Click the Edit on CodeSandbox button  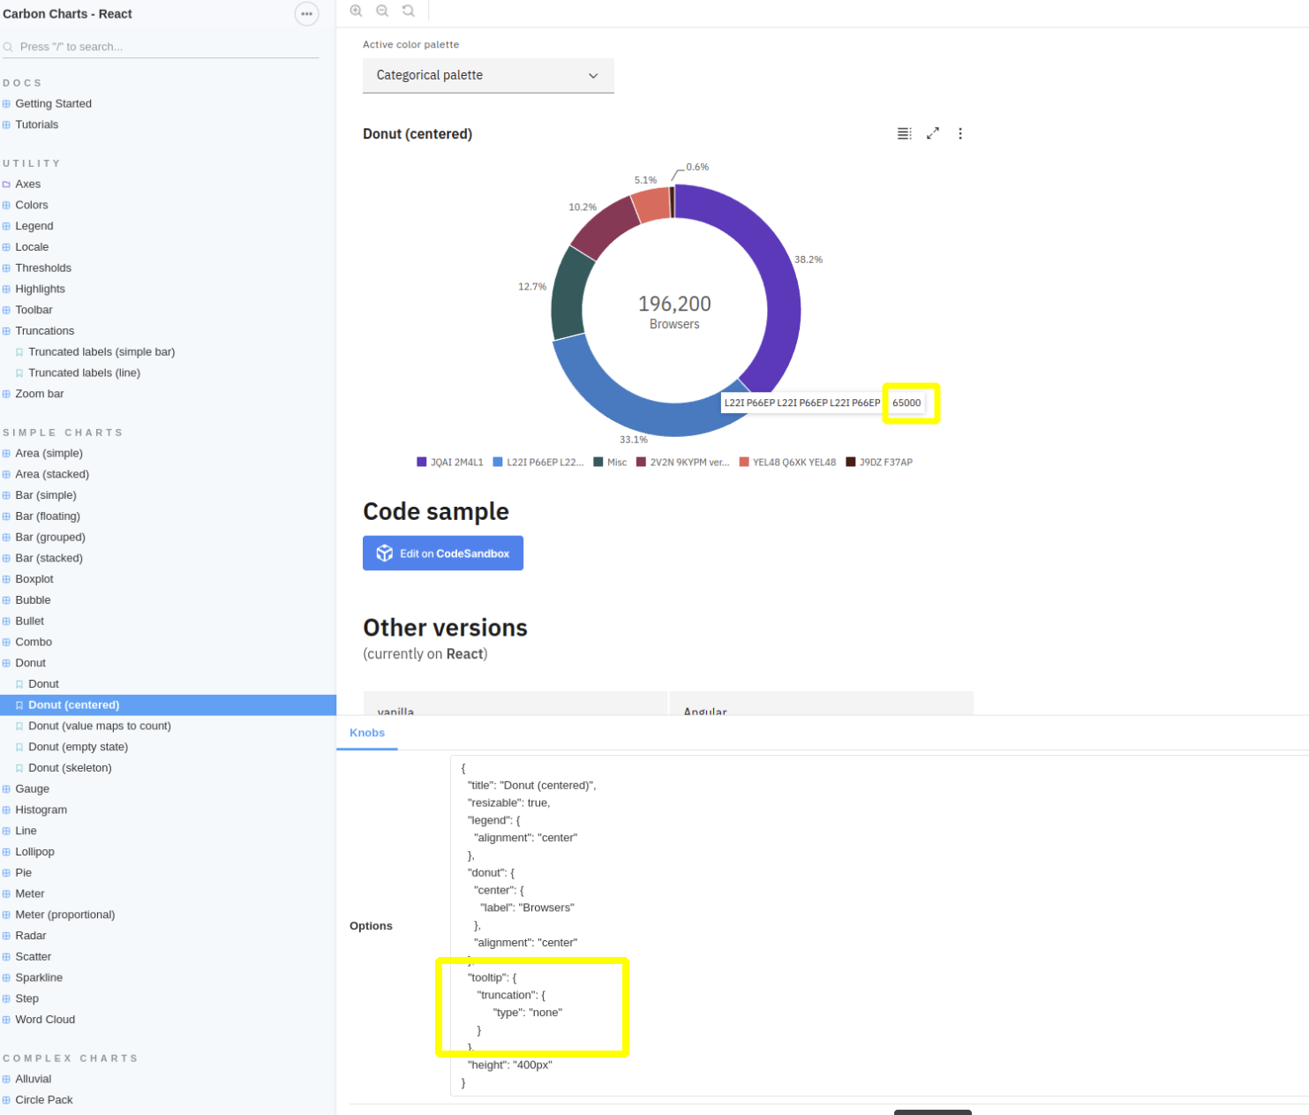pos(442,553)
